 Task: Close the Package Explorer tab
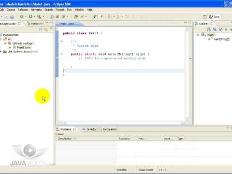(19, 24)
